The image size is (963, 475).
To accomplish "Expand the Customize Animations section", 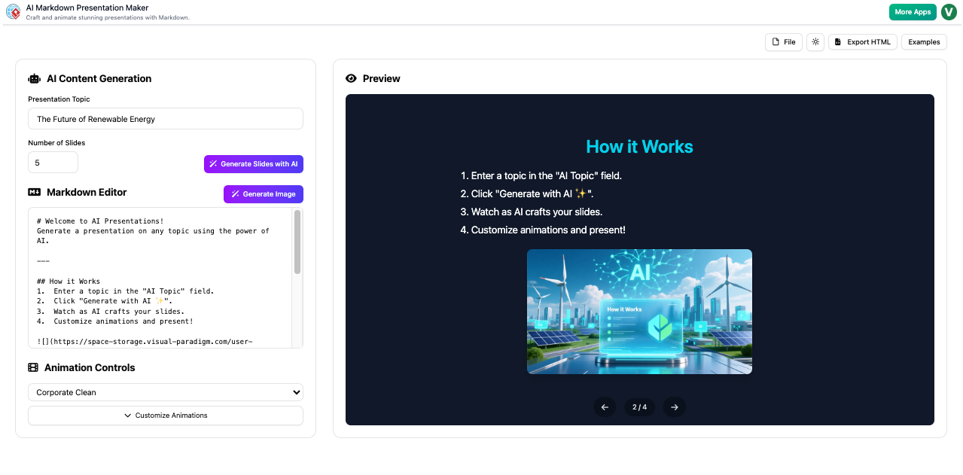I will pyautogui.click(x=165, y=415).
